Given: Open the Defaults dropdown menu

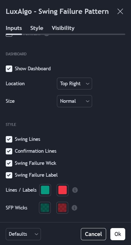Looking at the screenshot, I should tap(23, 234).
